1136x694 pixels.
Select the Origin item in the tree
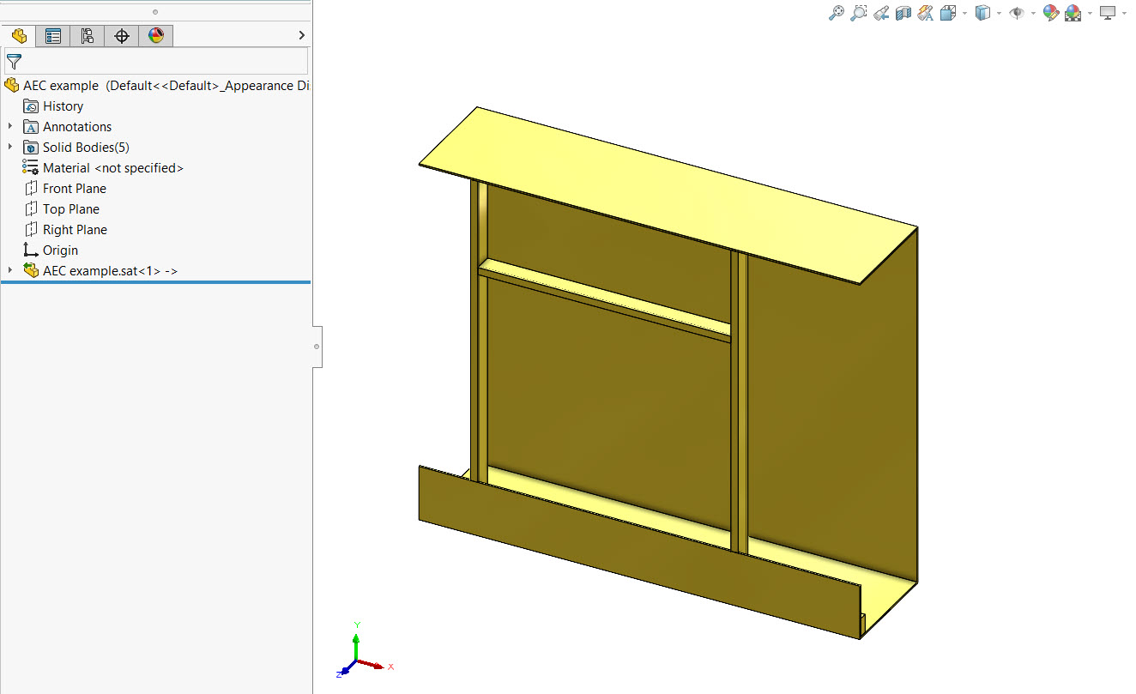(59, 250)
